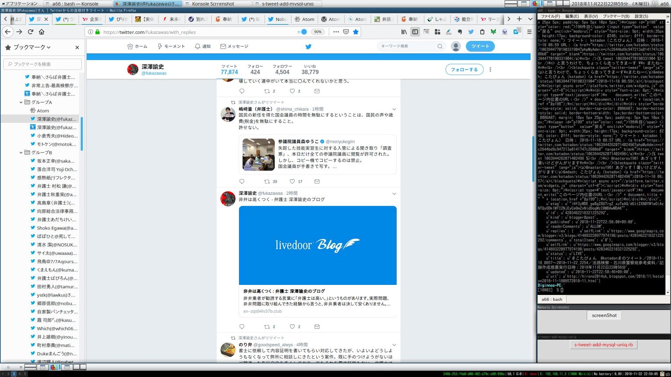Open the dropdown on the のり弁 tweet

394,345
